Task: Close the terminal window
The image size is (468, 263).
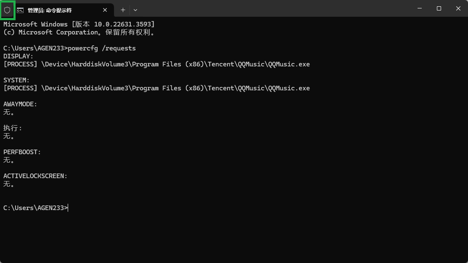Action: coord(458,8)
